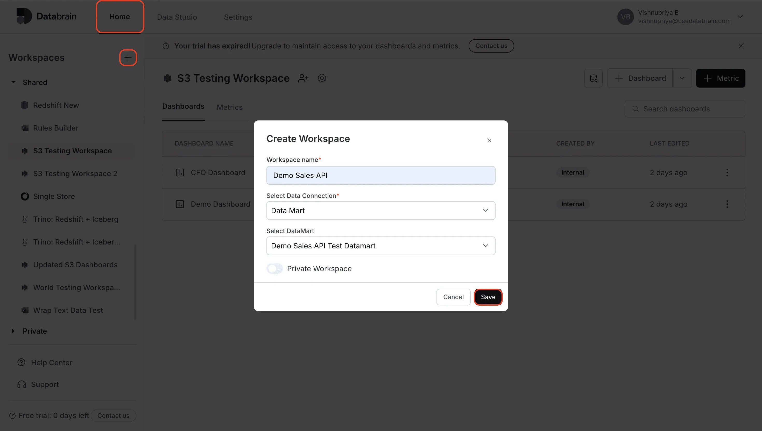The height and width of the screenshot is (431, 762).
Task: Click the add Dashboard button
Action: (640, 78)
